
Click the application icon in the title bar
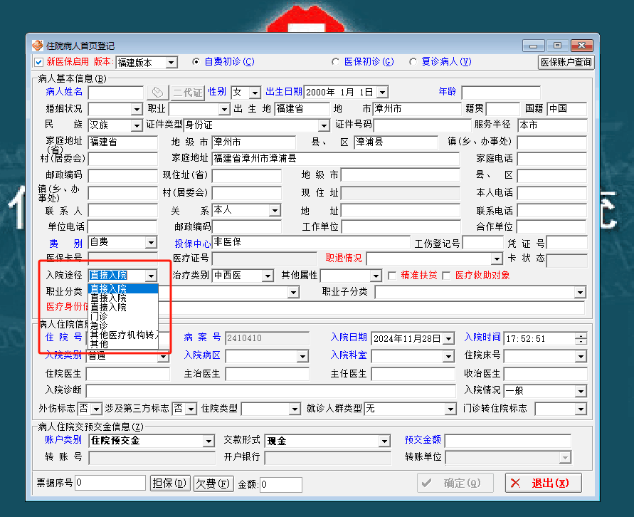point(37,46)
